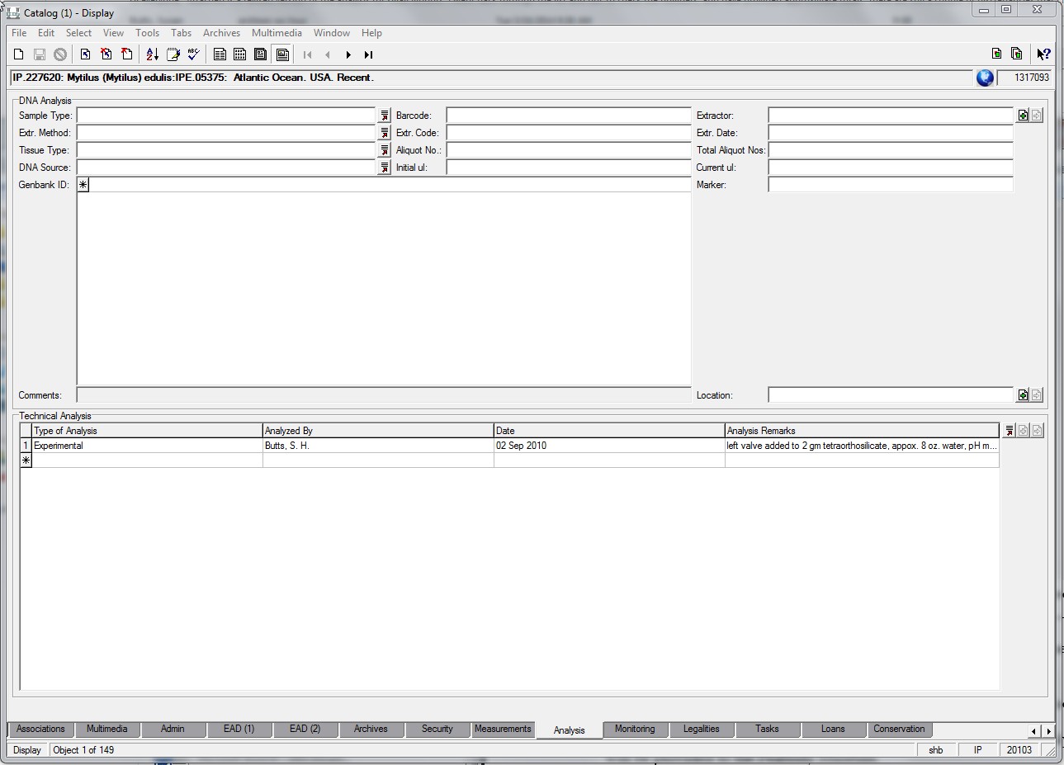
Task: Click the Genbank ID asterisk row marker
Action: tap(83, 185)
